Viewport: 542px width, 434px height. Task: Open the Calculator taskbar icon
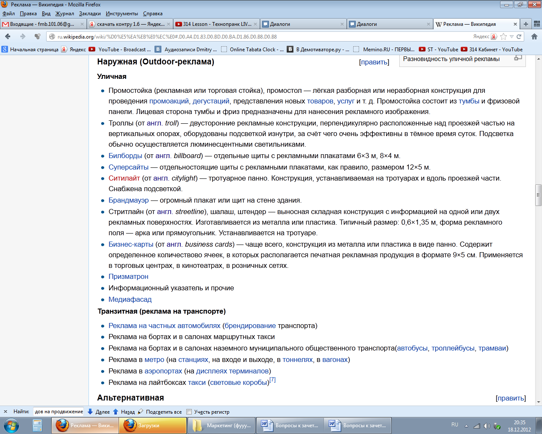pos(37,426)
